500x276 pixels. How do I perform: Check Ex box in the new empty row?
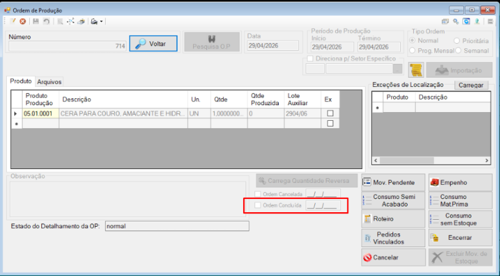330,123
